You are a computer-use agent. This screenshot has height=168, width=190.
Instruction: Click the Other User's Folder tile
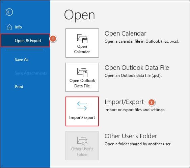82,146
